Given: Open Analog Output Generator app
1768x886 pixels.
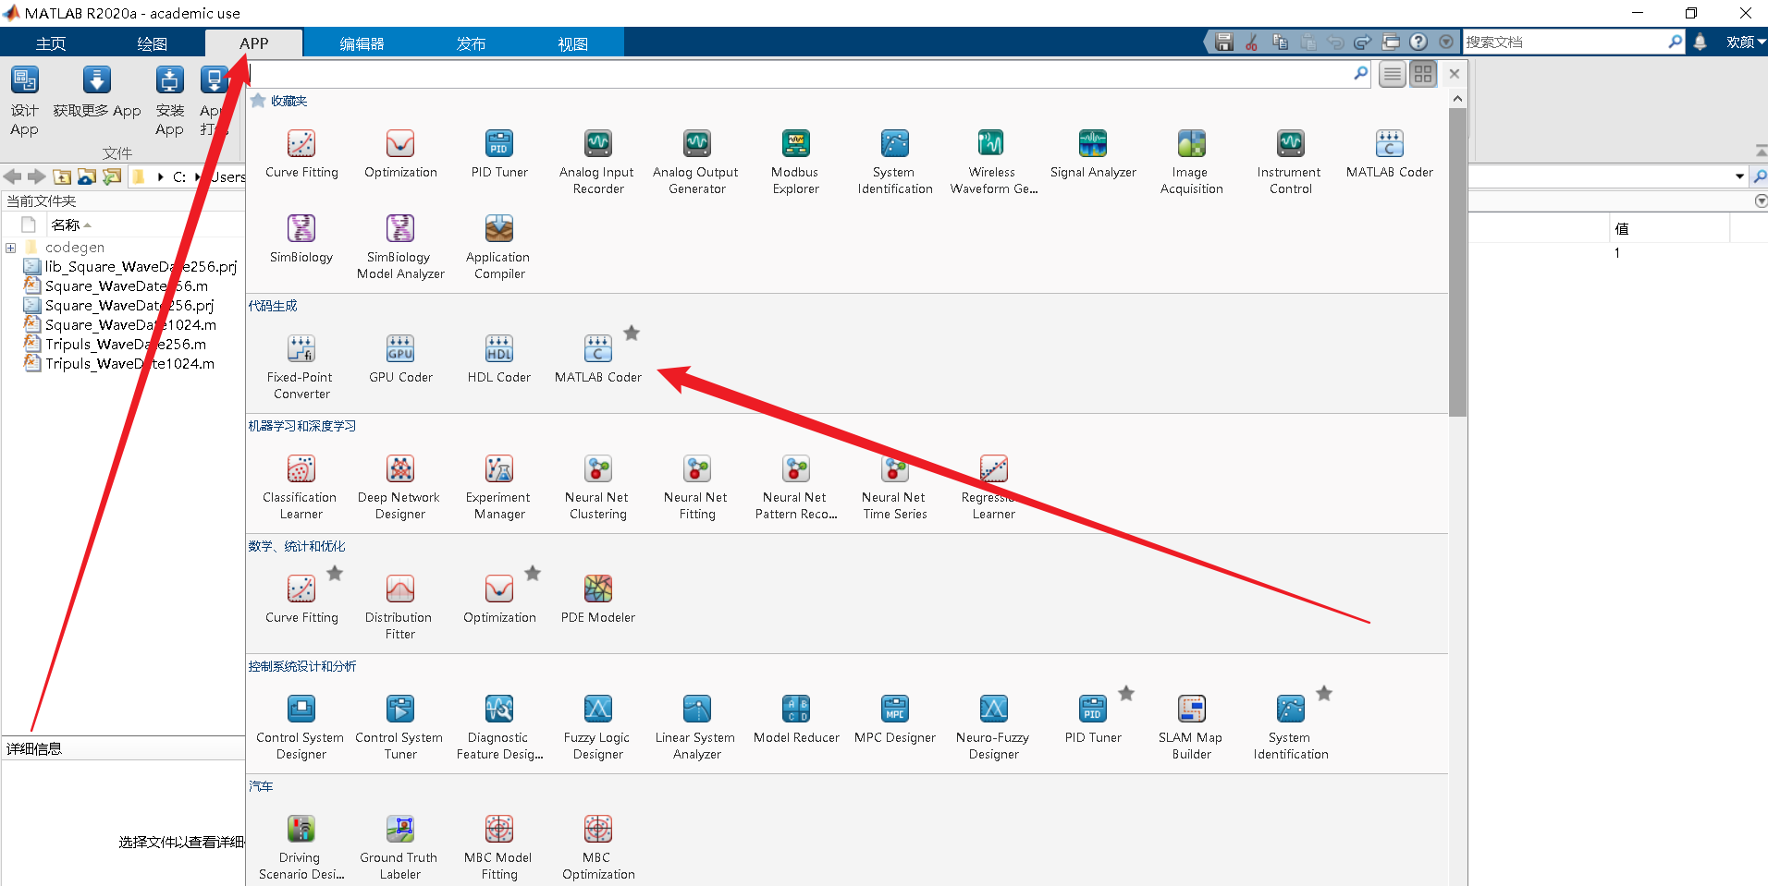Looking at the screenshot, I should (696, 162).
